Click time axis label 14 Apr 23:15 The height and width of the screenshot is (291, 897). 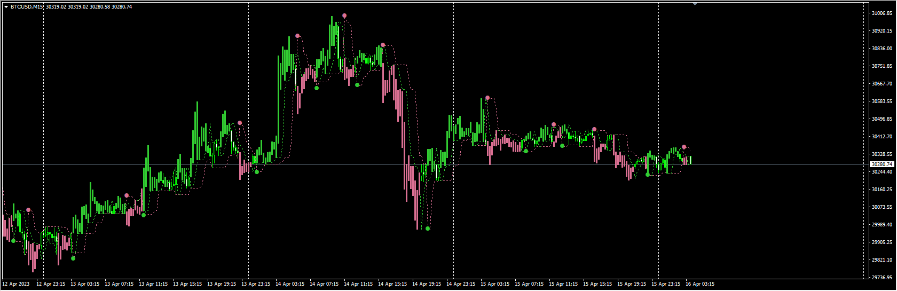point(461,284)
